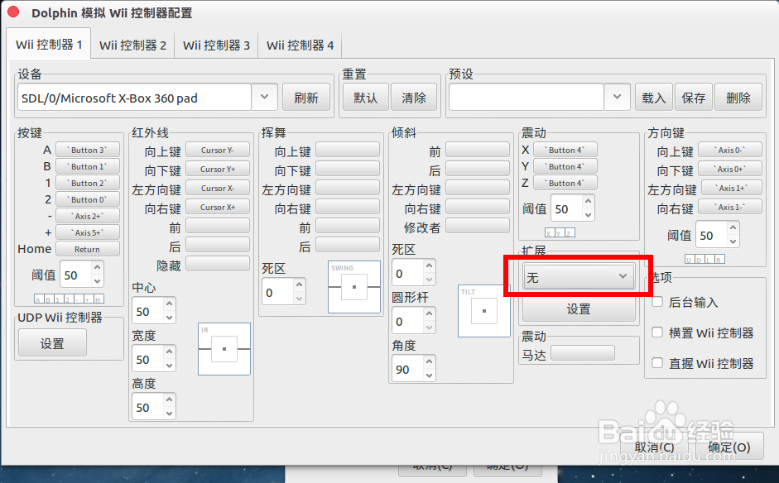
Task: Click the 红外线 Cursor Y- mapping
Action: (218, 150)
